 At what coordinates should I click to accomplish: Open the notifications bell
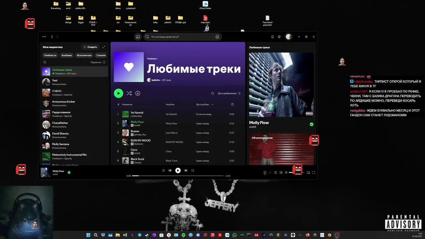[x=273, y=37]
